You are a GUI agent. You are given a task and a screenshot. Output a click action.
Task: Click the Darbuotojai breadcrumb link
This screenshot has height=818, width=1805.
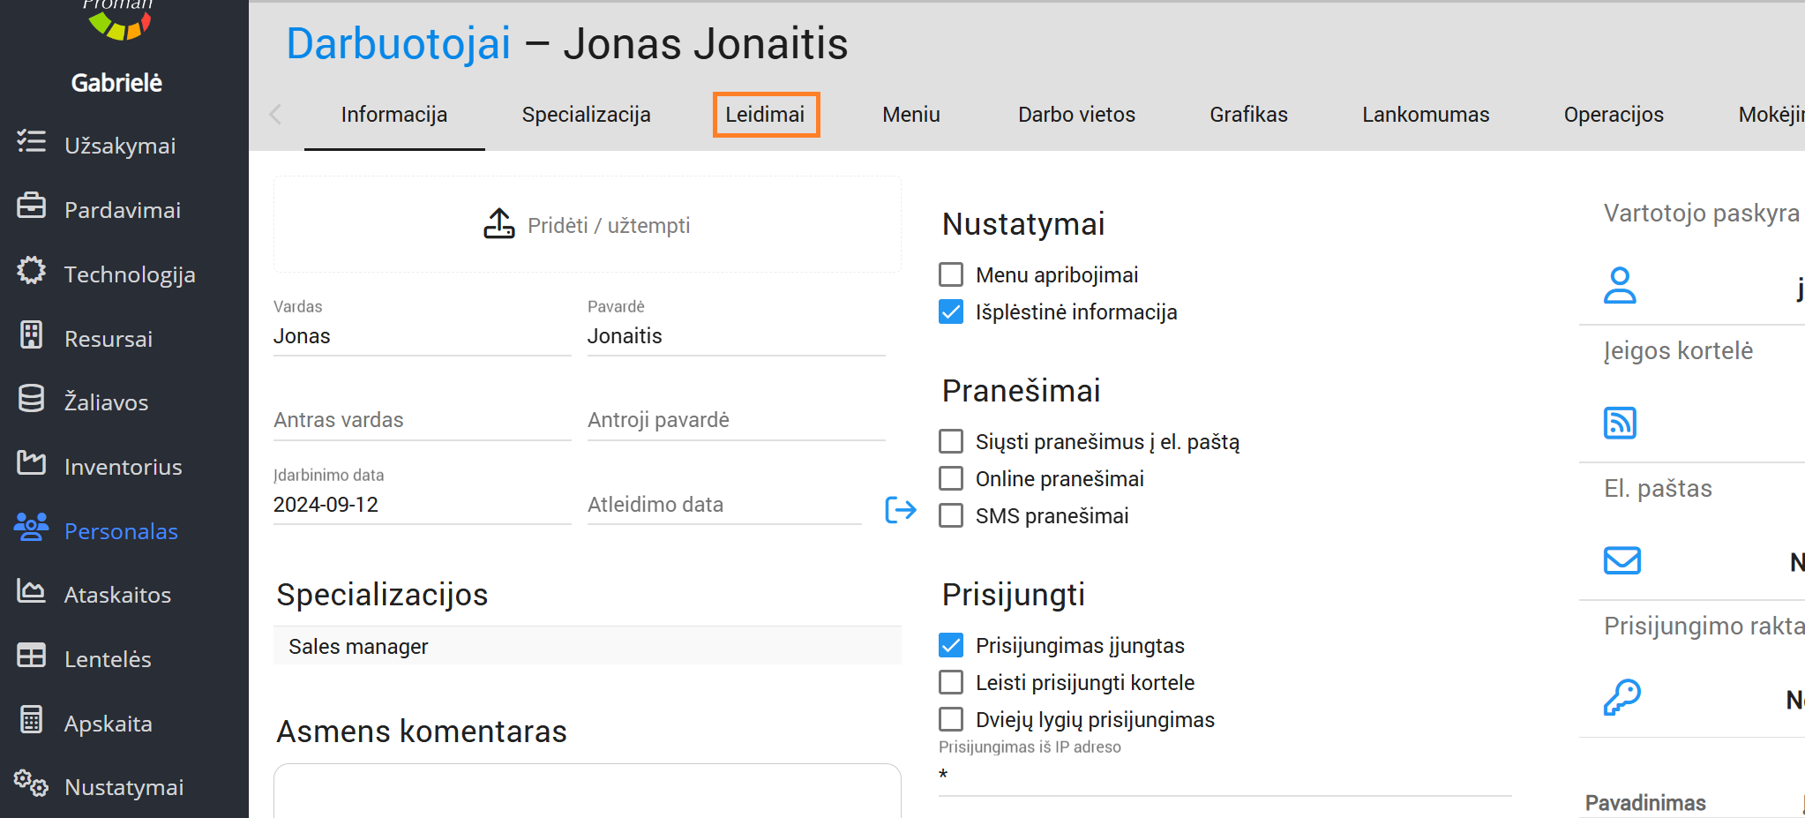pos(398,43)
